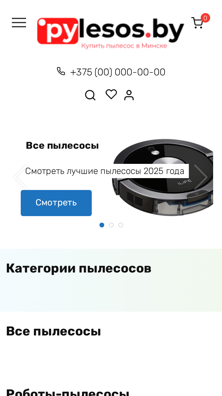Click the blue Смотреть button
This screenshot has width=222, height=396.
(x=56, y=203)
